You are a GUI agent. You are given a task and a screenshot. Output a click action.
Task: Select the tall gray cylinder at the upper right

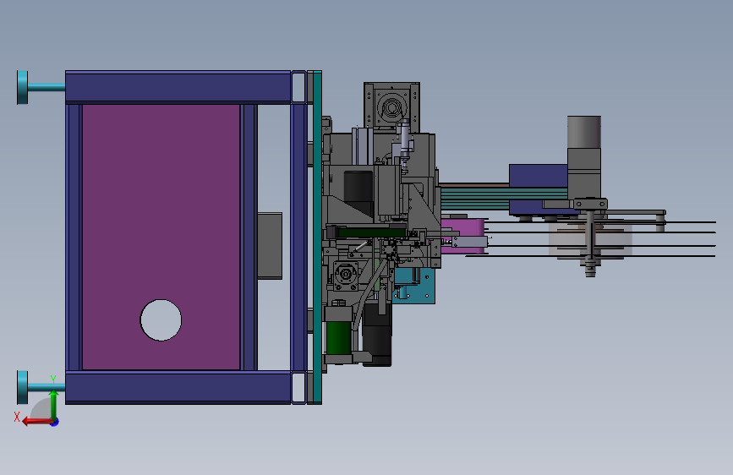(x=584, y=133)
